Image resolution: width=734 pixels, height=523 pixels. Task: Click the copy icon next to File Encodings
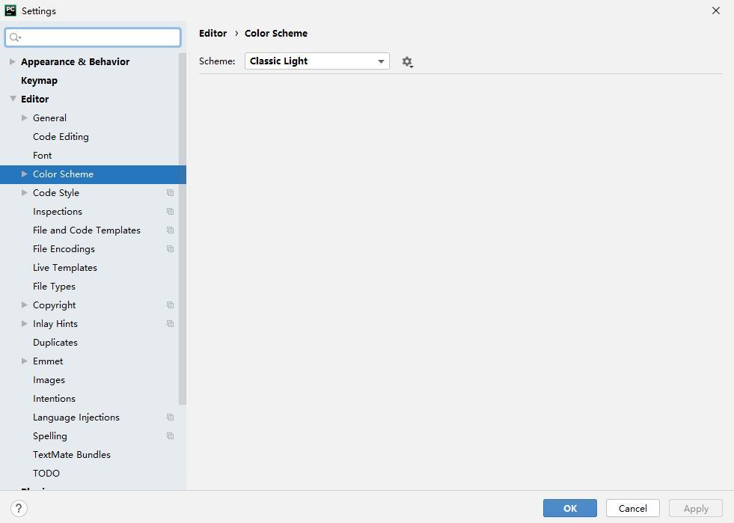click(x=171, y=249)
